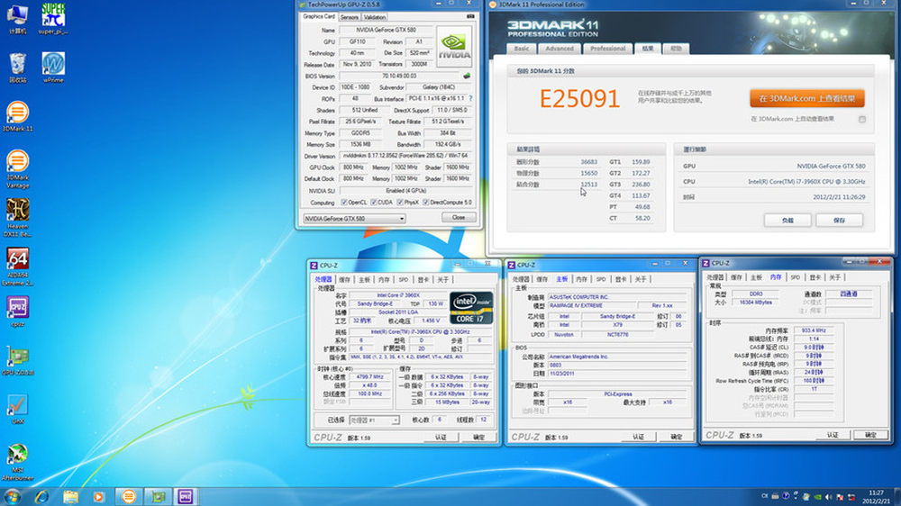Open the Professional tab in 3DMark 11
Image resolution: width=901 pixels, height=506 pixels.
tap(608, 49)
